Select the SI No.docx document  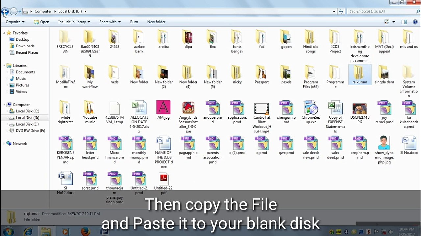click(x=409, y=146)
